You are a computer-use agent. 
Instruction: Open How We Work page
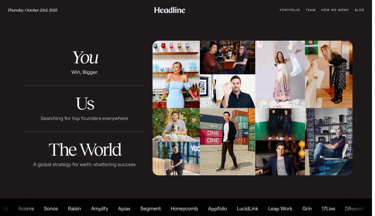pos(335,10)
